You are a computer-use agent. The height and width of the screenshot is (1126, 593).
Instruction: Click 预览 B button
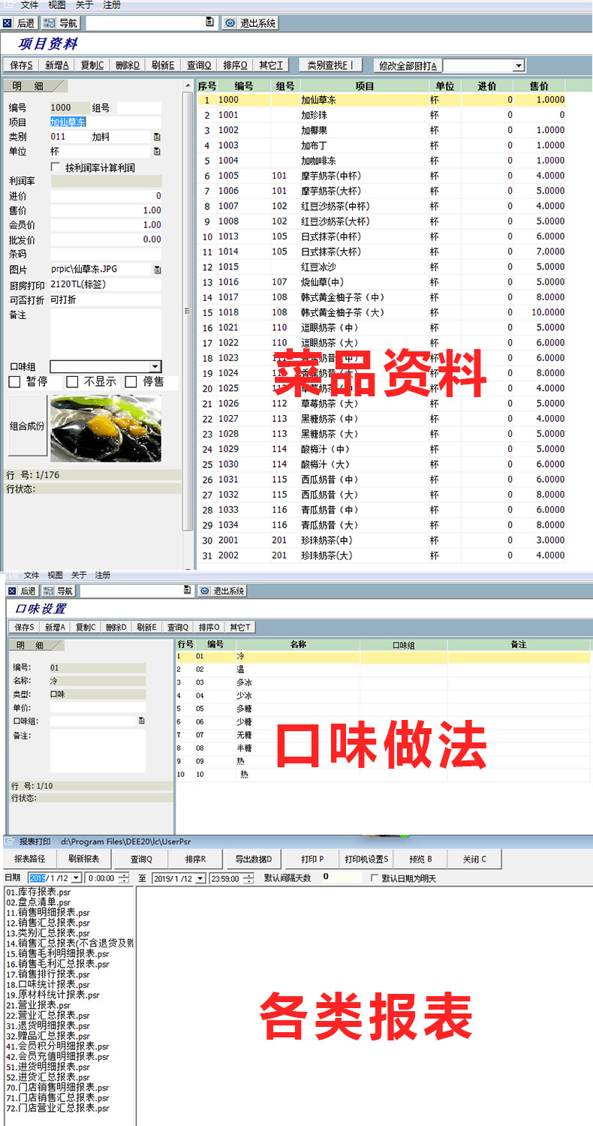tap(421, 859)
